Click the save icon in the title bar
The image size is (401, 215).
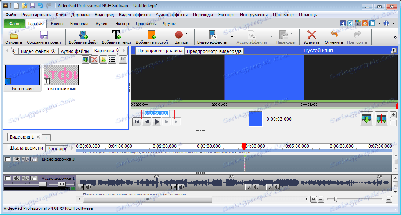[33, 5]
